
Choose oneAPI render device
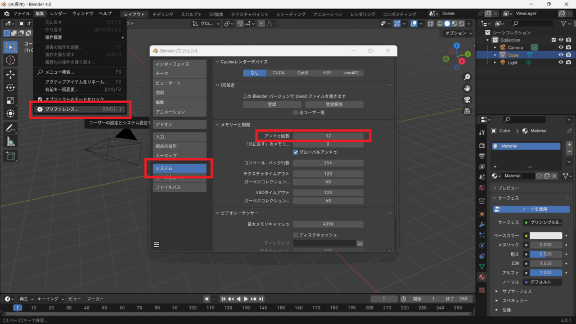[352, 73]
